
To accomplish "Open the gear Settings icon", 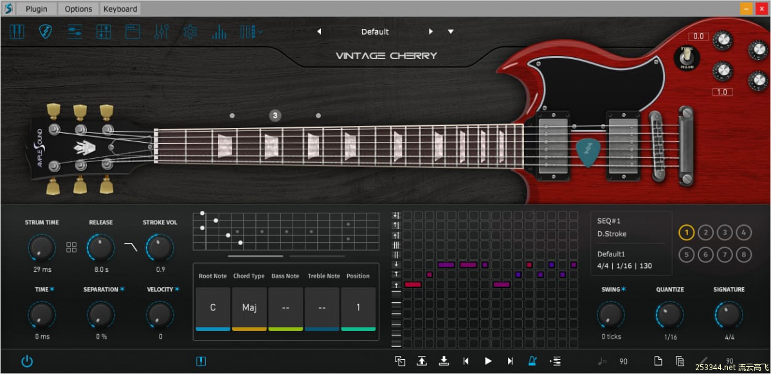I will (x=190, y=32).
